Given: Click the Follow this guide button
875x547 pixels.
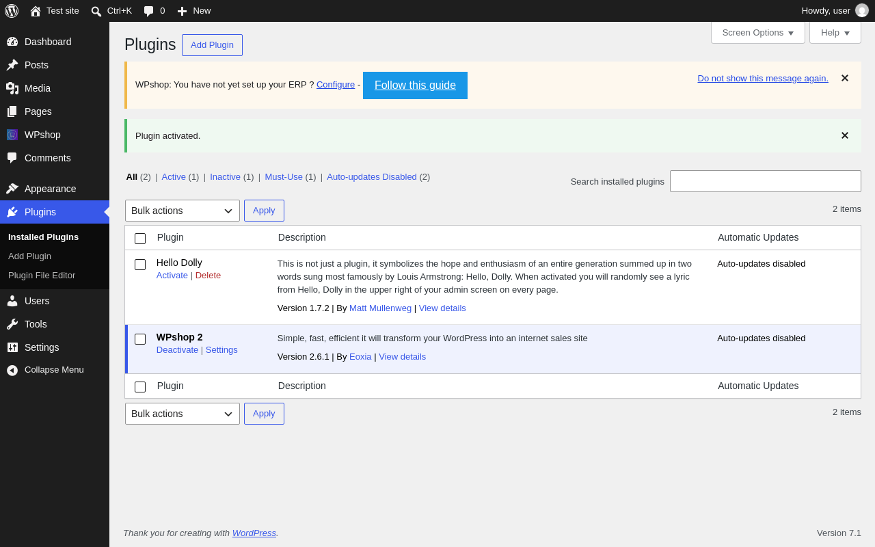Looking at the screenshot, I should click(x=415, y=85).
